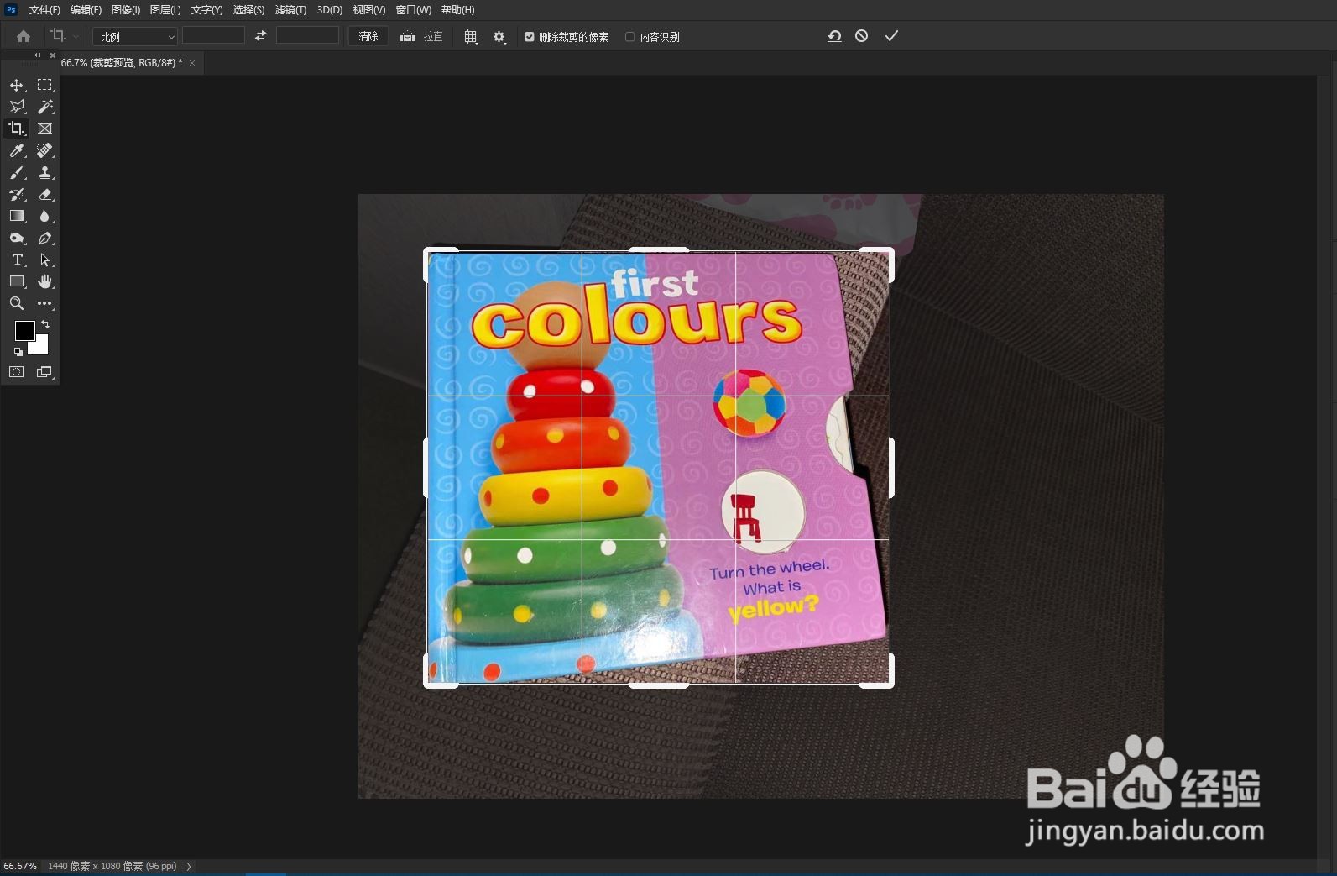This screenshot has height=876, width=1337.
Task: Commit the crop with checkmark
Action: [x=891, y=36]
